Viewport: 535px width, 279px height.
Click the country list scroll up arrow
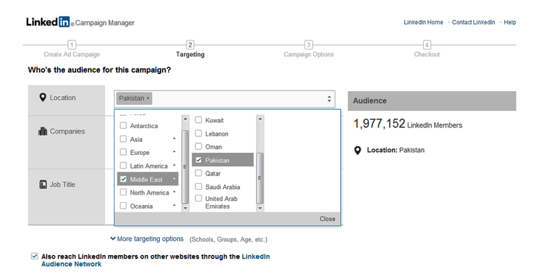260,119
